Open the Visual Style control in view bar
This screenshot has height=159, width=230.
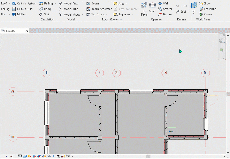click(25, 156)
